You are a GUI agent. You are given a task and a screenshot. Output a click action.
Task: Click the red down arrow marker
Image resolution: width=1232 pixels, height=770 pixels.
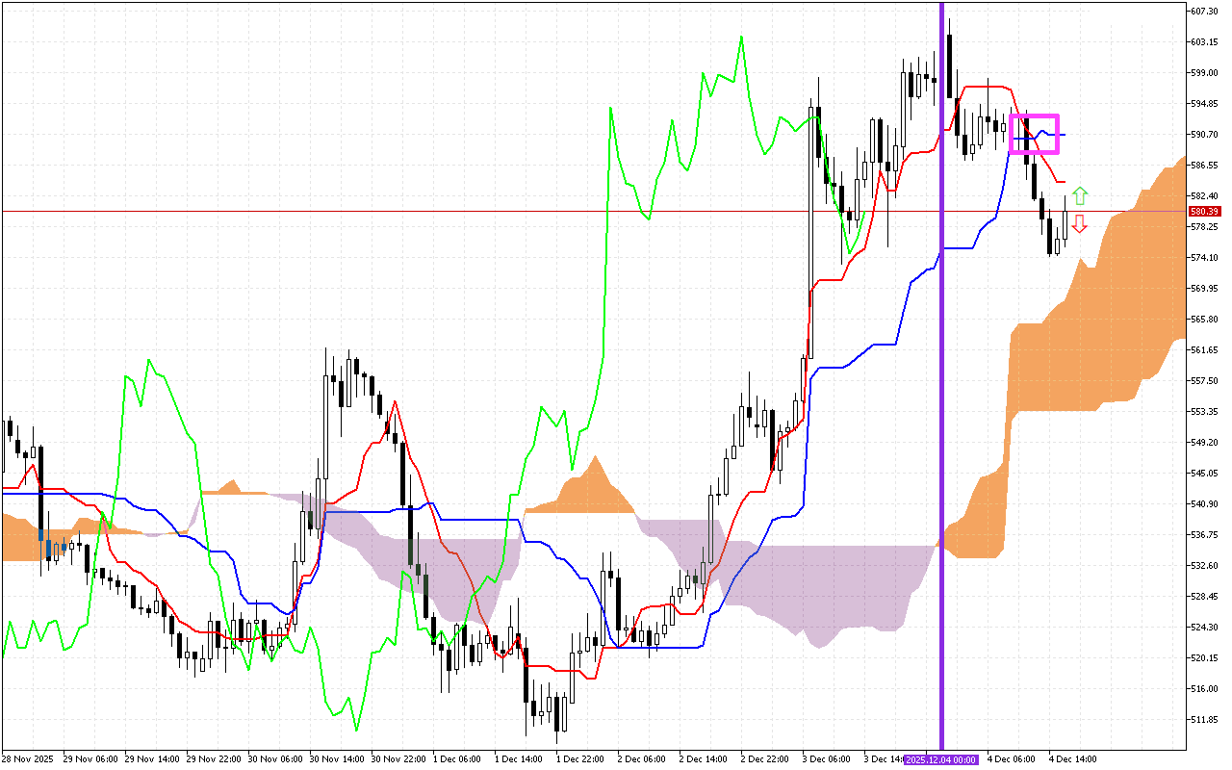point(1080,223)
